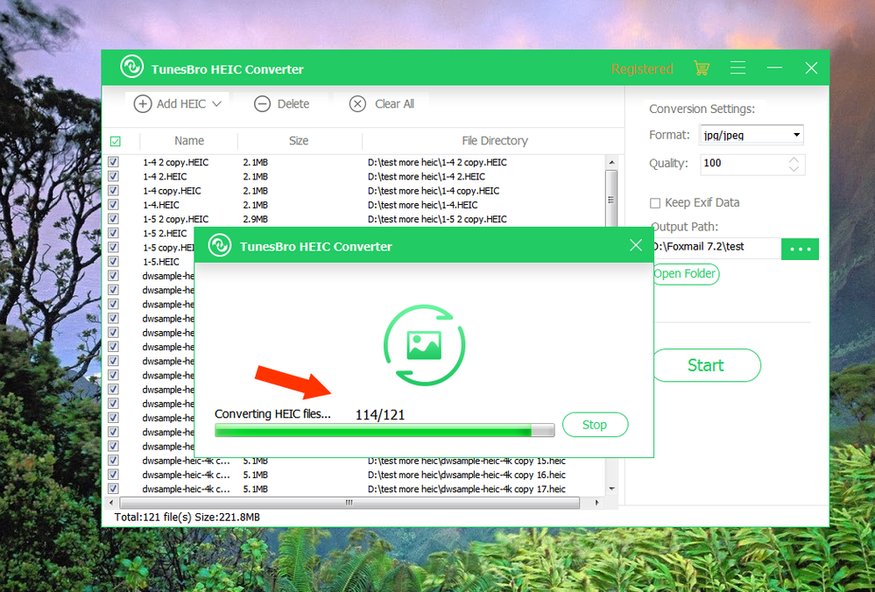Minimize the TunesBro main window

click(774, 67)
